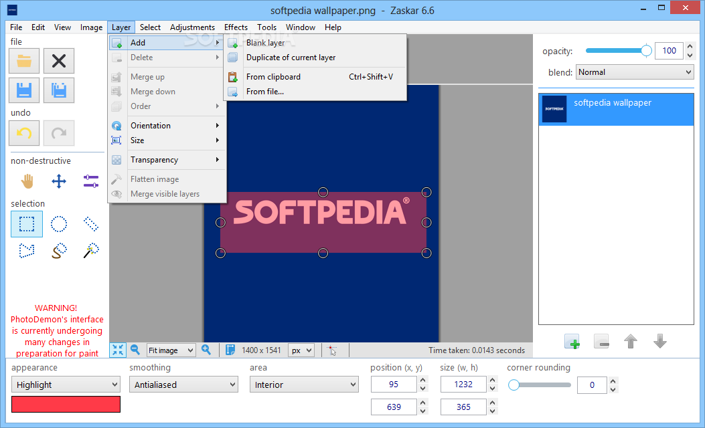Select the rectangular selection tool
Viewport: 705px width, 428px height.
[27, 223]
